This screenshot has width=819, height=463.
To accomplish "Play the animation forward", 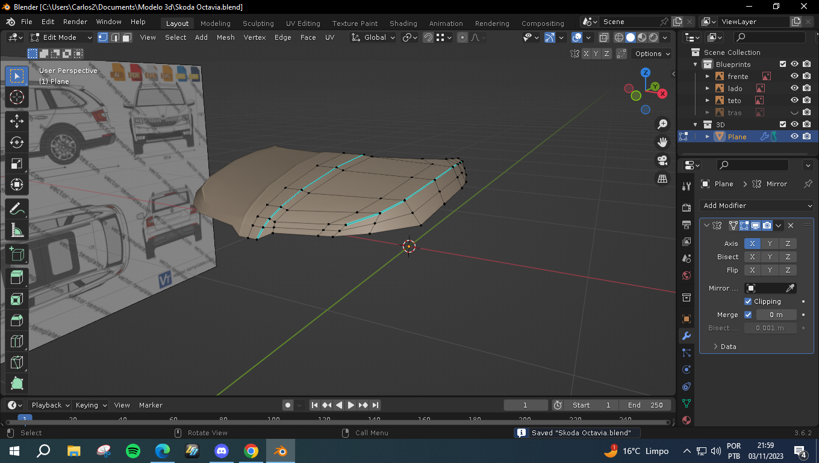I will [351, 405].
